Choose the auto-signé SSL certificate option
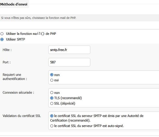 coord(52,126)
